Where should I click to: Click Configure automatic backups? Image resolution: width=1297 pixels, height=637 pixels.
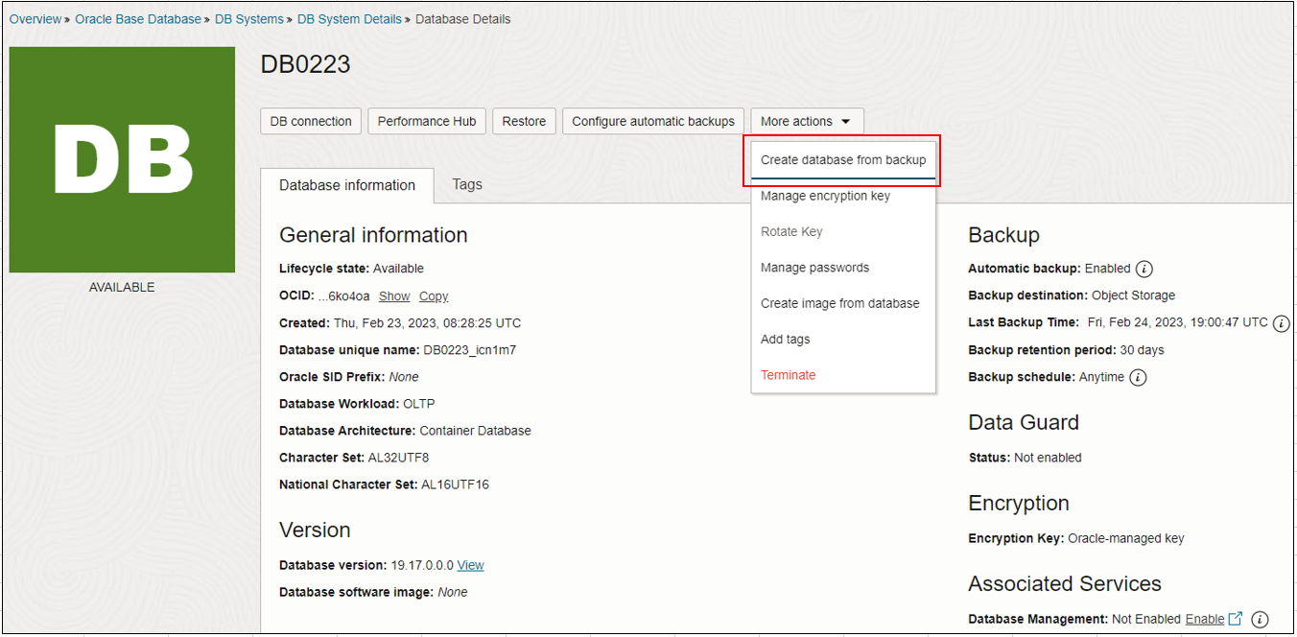coord(653,122)
